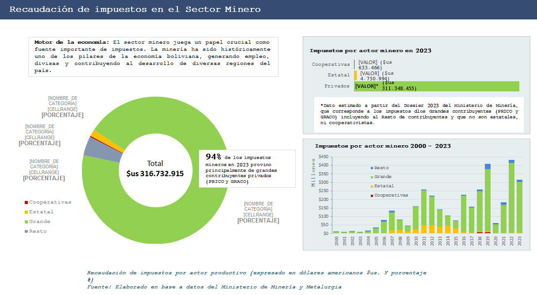The image size is (537, 295).
Task: Click the 'Millones' vertical axis title
Action: pyautogui.click(x=314, y=172)
